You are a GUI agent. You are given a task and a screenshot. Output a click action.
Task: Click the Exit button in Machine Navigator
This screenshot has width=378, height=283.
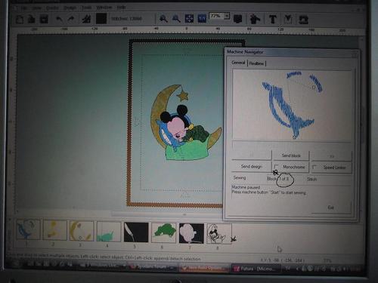(331, 208)
